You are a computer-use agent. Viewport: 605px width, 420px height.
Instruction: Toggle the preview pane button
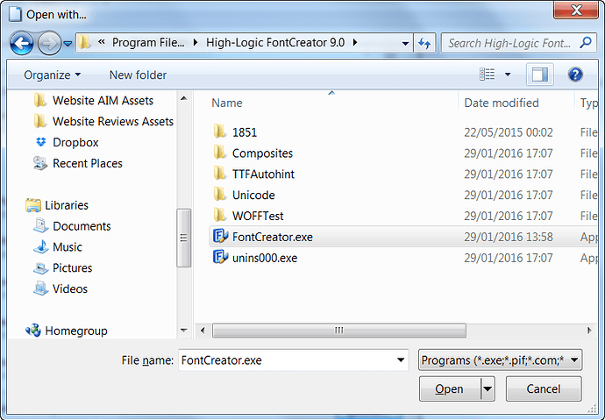(540, 75)
